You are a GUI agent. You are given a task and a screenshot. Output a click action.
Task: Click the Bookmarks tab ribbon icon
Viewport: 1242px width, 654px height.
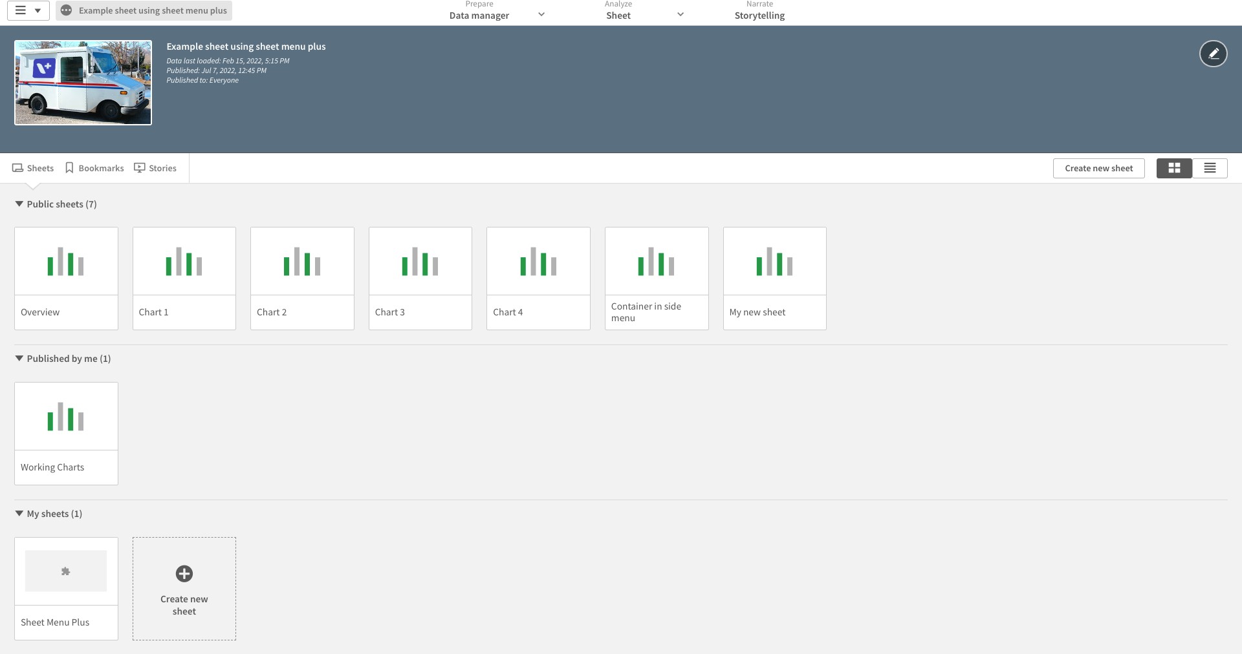69,168
